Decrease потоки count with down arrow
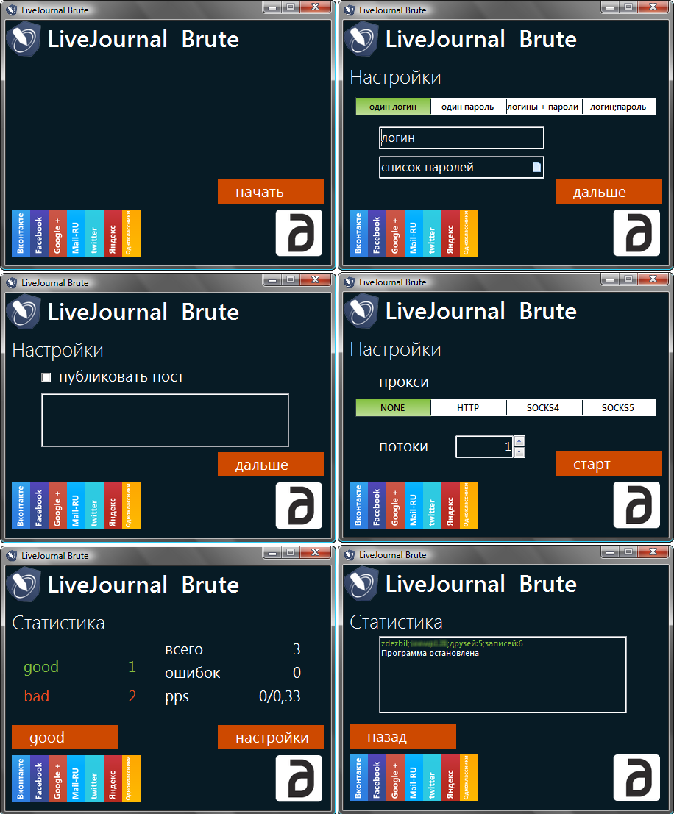 coord(519,452)
